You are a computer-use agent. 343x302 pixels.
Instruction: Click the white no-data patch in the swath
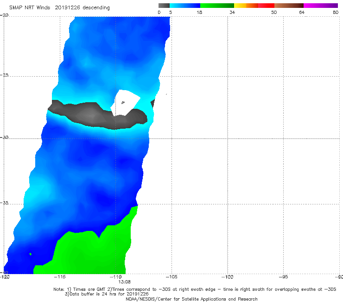(x=125, y=102)
